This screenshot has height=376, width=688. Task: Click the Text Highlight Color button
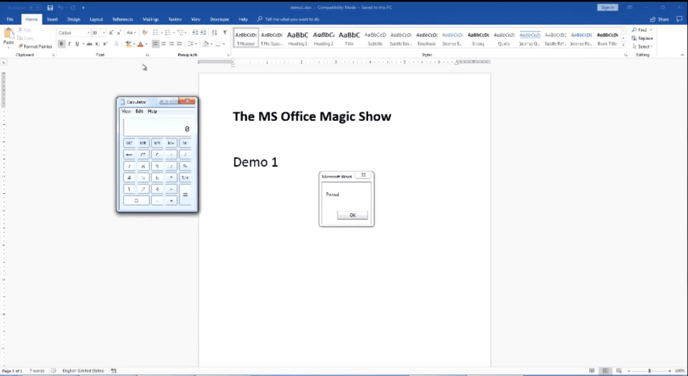click(128, 44)
